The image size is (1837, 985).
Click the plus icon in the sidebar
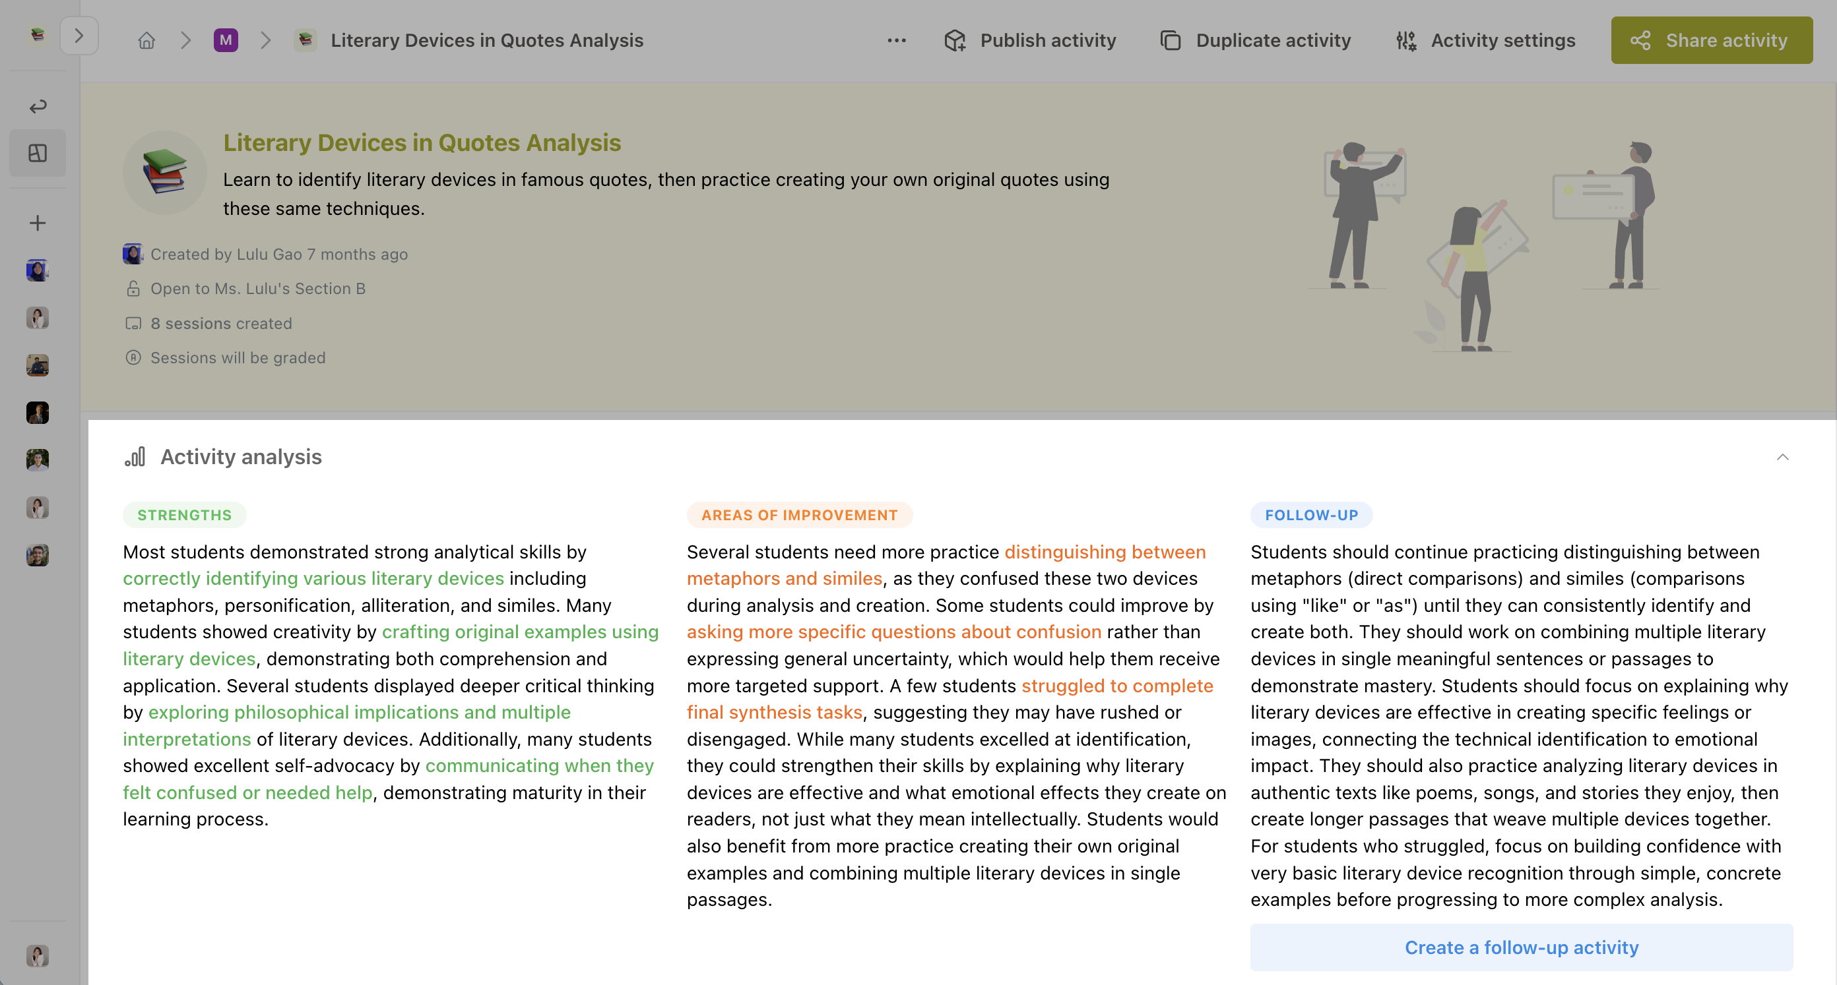(x=38, y=223)
